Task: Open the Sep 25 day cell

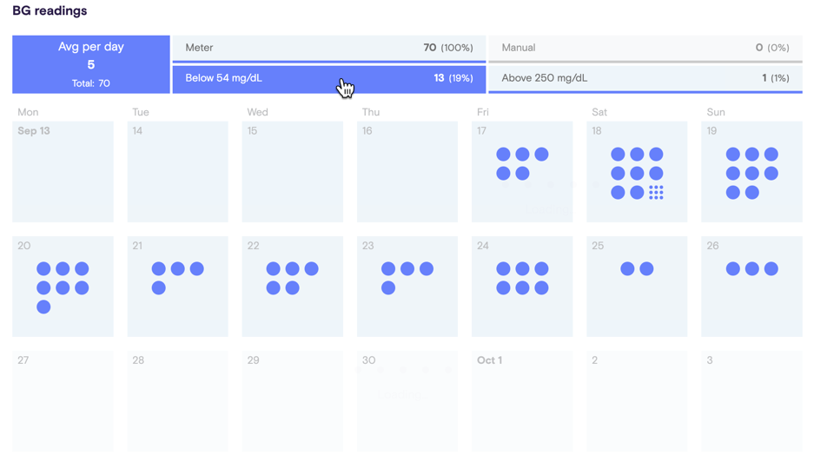Action: [x=637, y=287]
